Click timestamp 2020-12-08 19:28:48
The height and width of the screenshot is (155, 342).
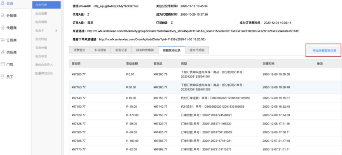point(276,87)
